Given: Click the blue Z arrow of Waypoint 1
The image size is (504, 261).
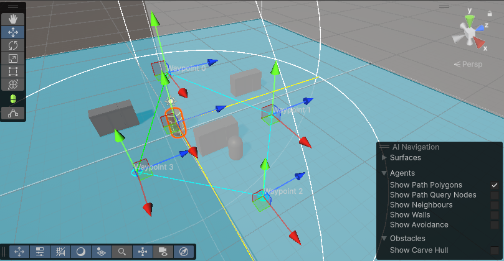Looking at the screenshot, I should tap(308, 101).
